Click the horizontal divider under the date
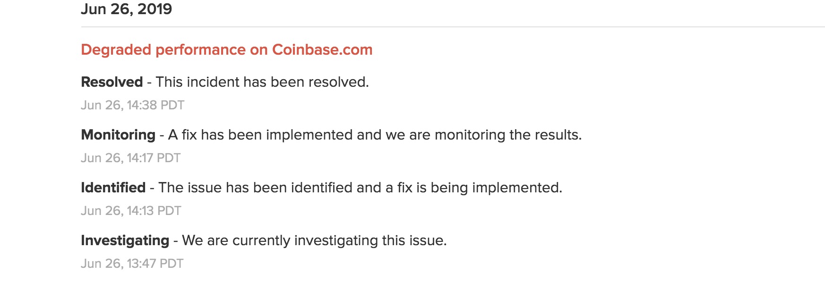Image resolution: width=825 pixels, height=281 pixels. tap(453, 27)
